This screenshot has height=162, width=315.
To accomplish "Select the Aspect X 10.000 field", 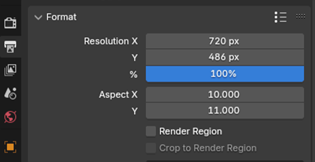I will (x=225, y=94).
